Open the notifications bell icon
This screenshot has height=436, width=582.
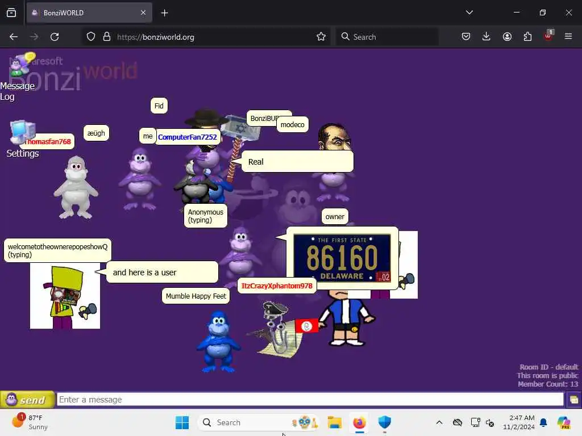click(543, 422)
